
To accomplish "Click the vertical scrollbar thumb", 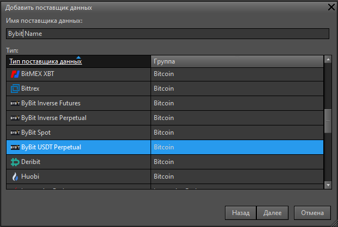I will coord(328,121).
